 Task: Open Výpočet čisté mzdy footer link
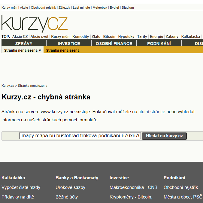click(21, 187)
